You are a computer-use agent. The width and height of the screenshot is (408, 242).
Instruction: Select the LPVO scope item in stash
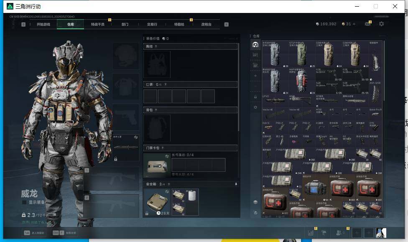coord(275,100)
